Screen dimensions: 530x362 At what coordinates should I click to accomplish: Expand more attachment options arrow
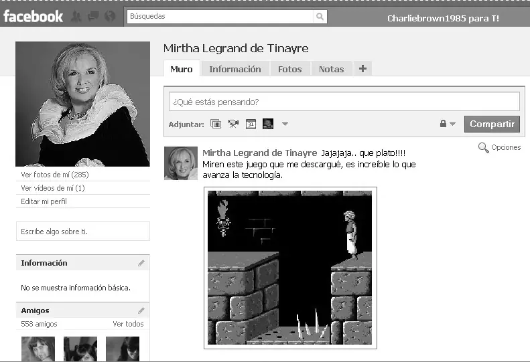tap(285, 124)
